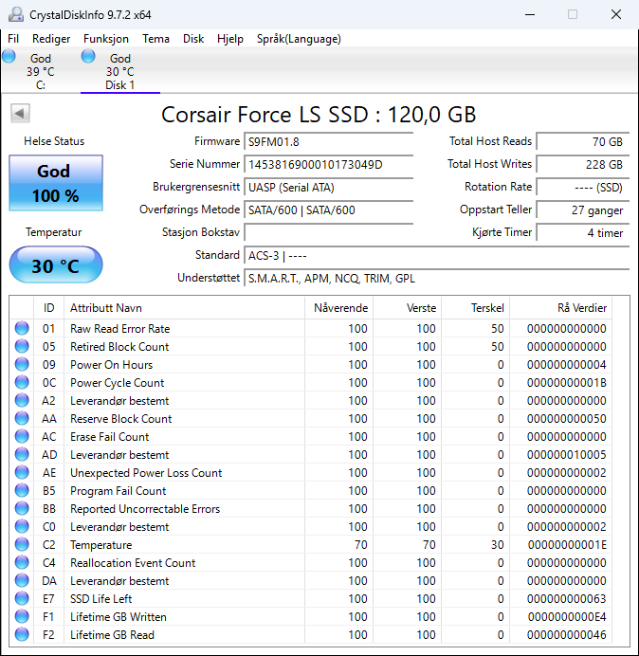Click the God 100 % health status button
The image size is (639, 656).
[56, 183]
